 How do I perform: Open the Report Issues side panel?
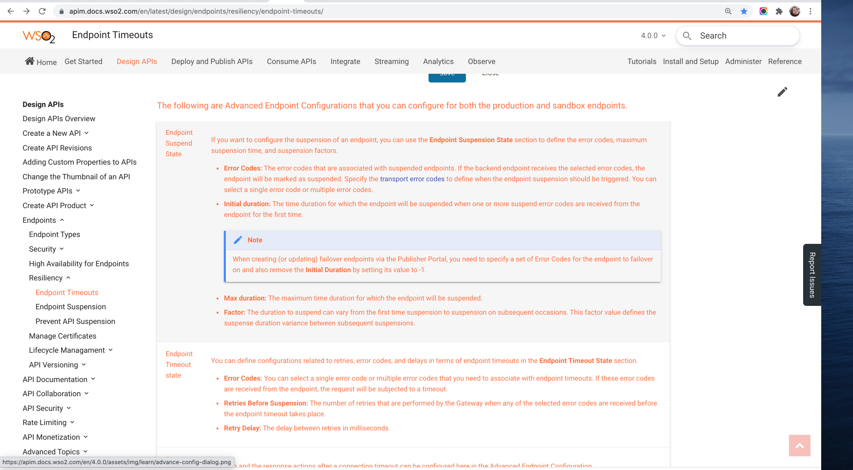(811, 275)
